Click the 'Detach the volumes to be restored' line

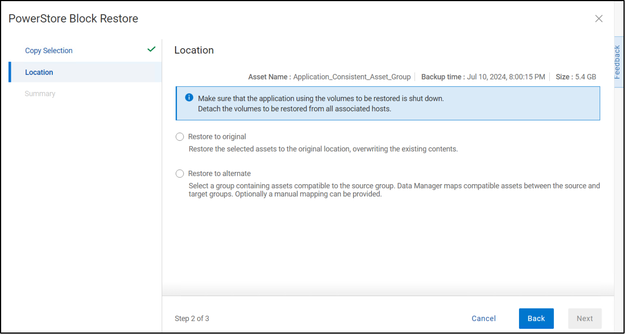click(294, 109)
